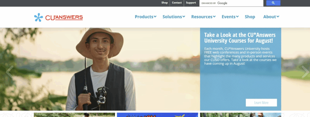This screenshot has height=117, width=310.
Task: Click Support link in top bar
Action: [x=191, y=3]
